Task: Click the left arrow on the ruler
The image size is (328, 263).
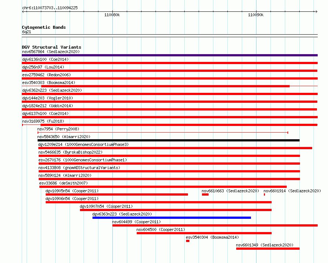Action: coord(23,12)
